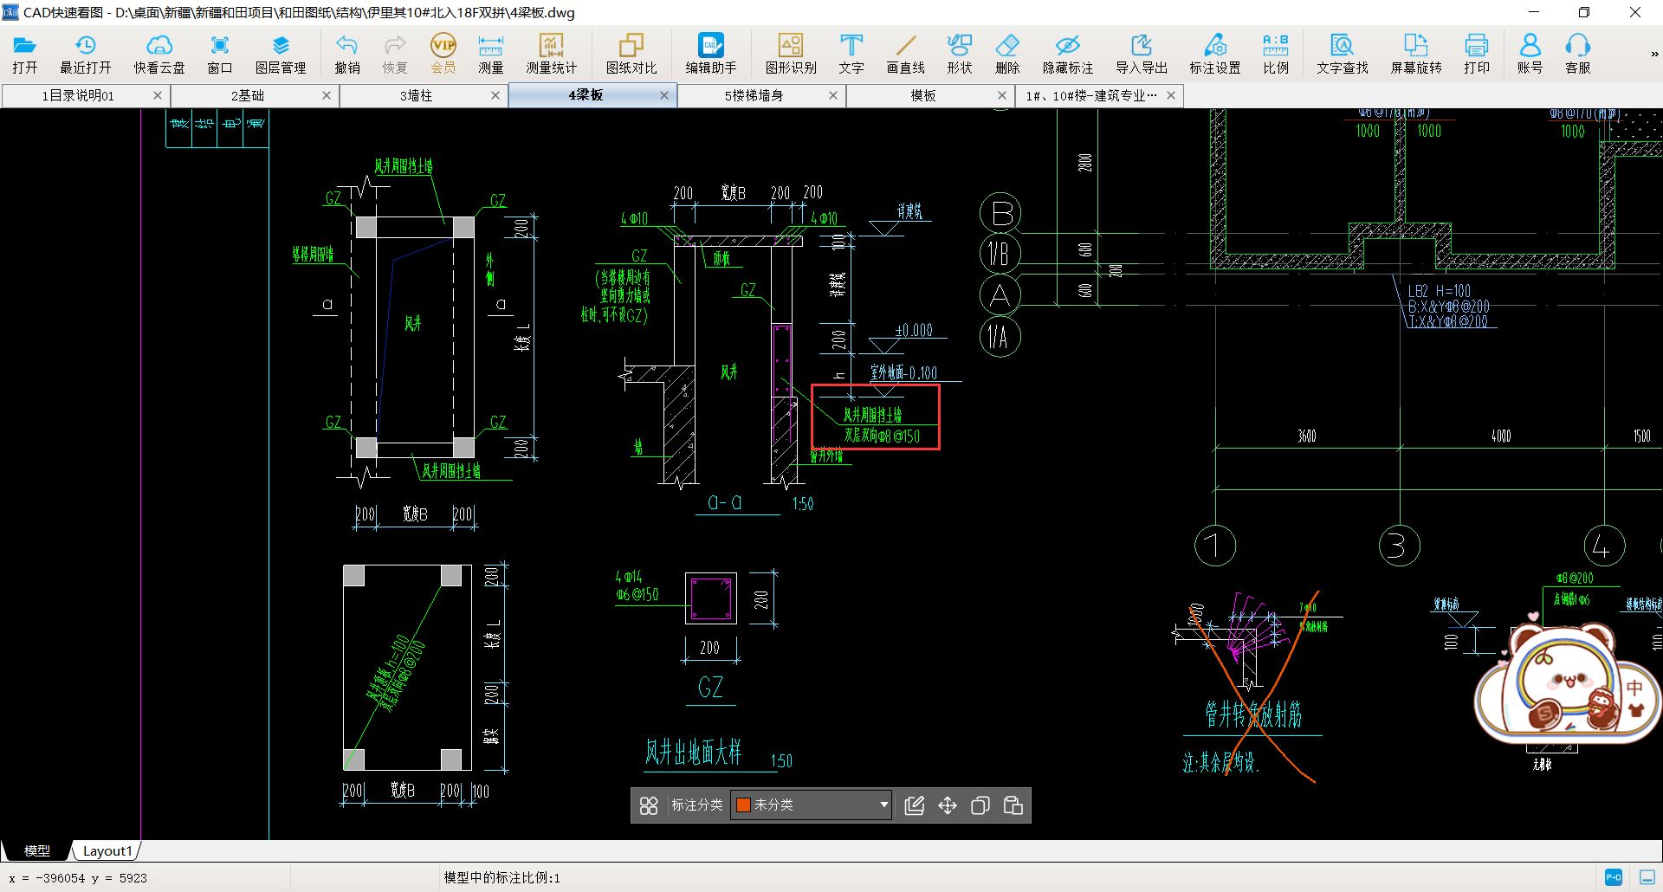The width and height of the screenshot is (1663, 892).
Task: Close the 1目录说明01 tab
Action: [x=158, y=95]
